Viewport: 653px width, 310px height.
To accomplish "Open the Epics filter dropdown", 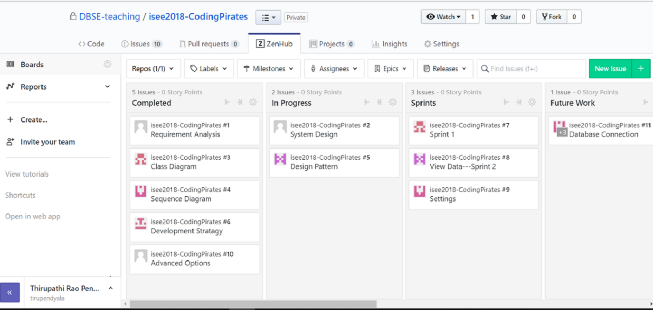I will 390,69.
